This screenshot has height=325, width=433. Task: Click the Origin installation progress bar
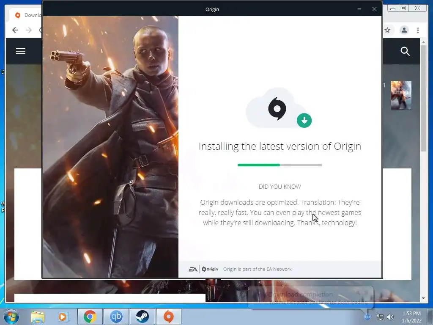280,165
